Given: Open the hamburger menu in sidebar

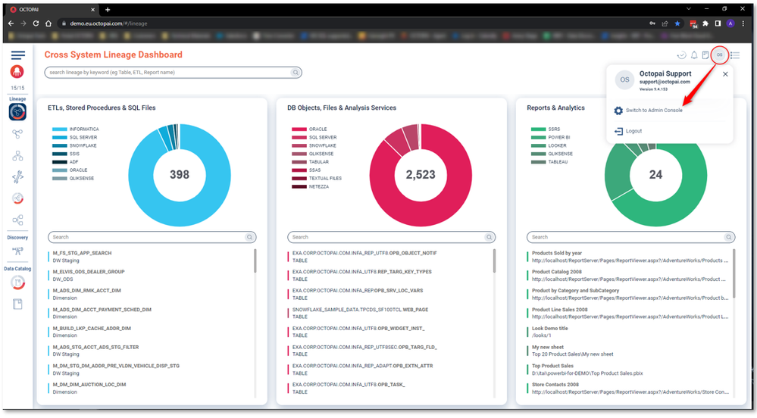Looking at the screenshot, I should coord(18,55).
